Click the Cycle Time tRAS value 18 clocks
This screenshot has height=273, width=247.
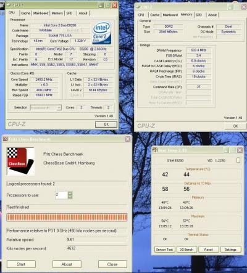pos(198,76)
